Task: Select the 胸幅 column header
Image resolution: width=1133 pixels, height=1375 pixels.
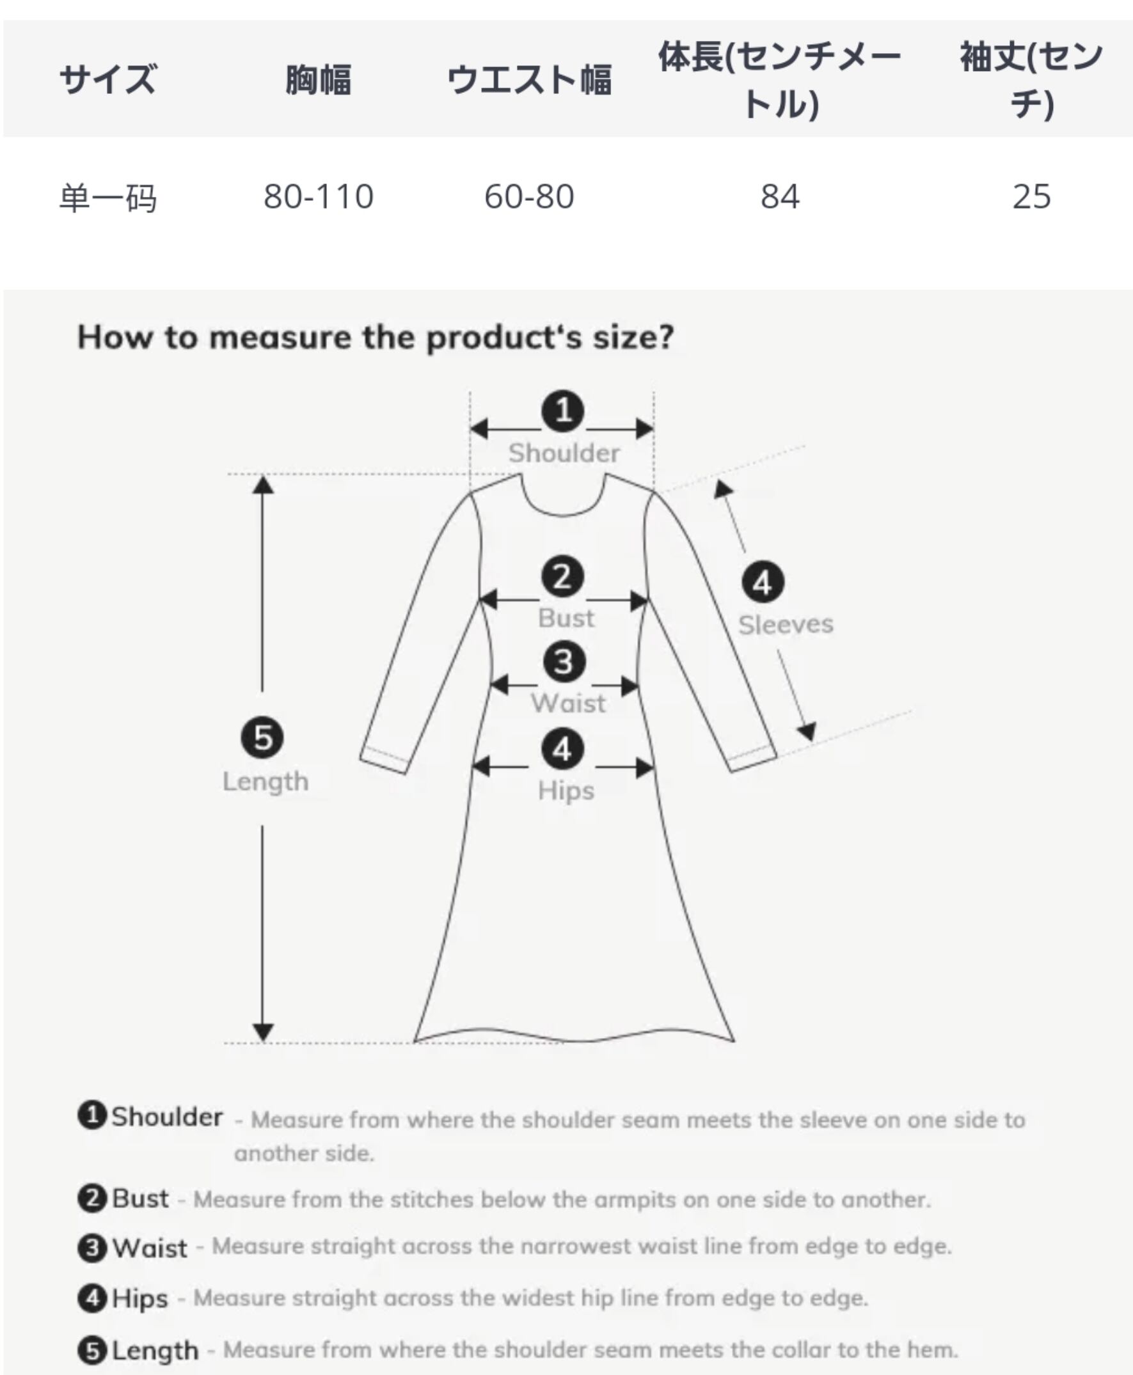Action: (x=319, y=79)
